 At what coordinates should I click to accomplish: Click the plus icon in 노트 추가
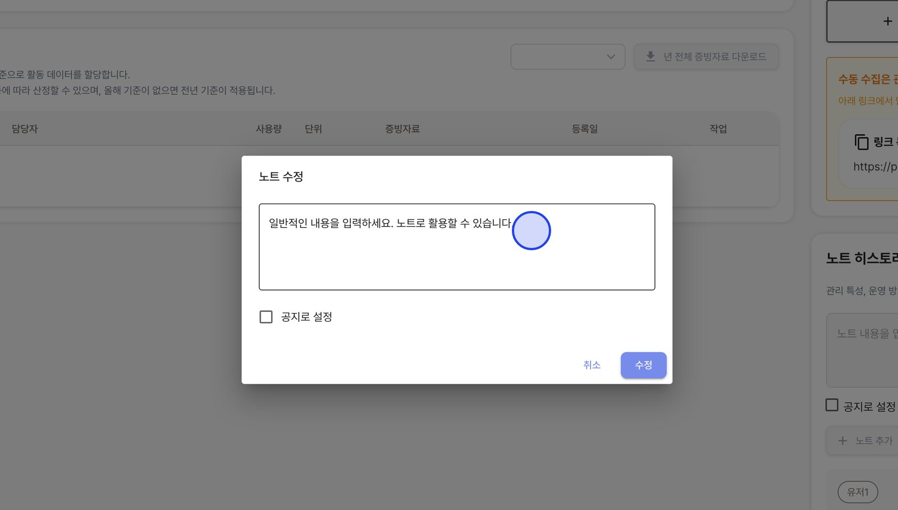pyautogui.click(x=842, y=441)
